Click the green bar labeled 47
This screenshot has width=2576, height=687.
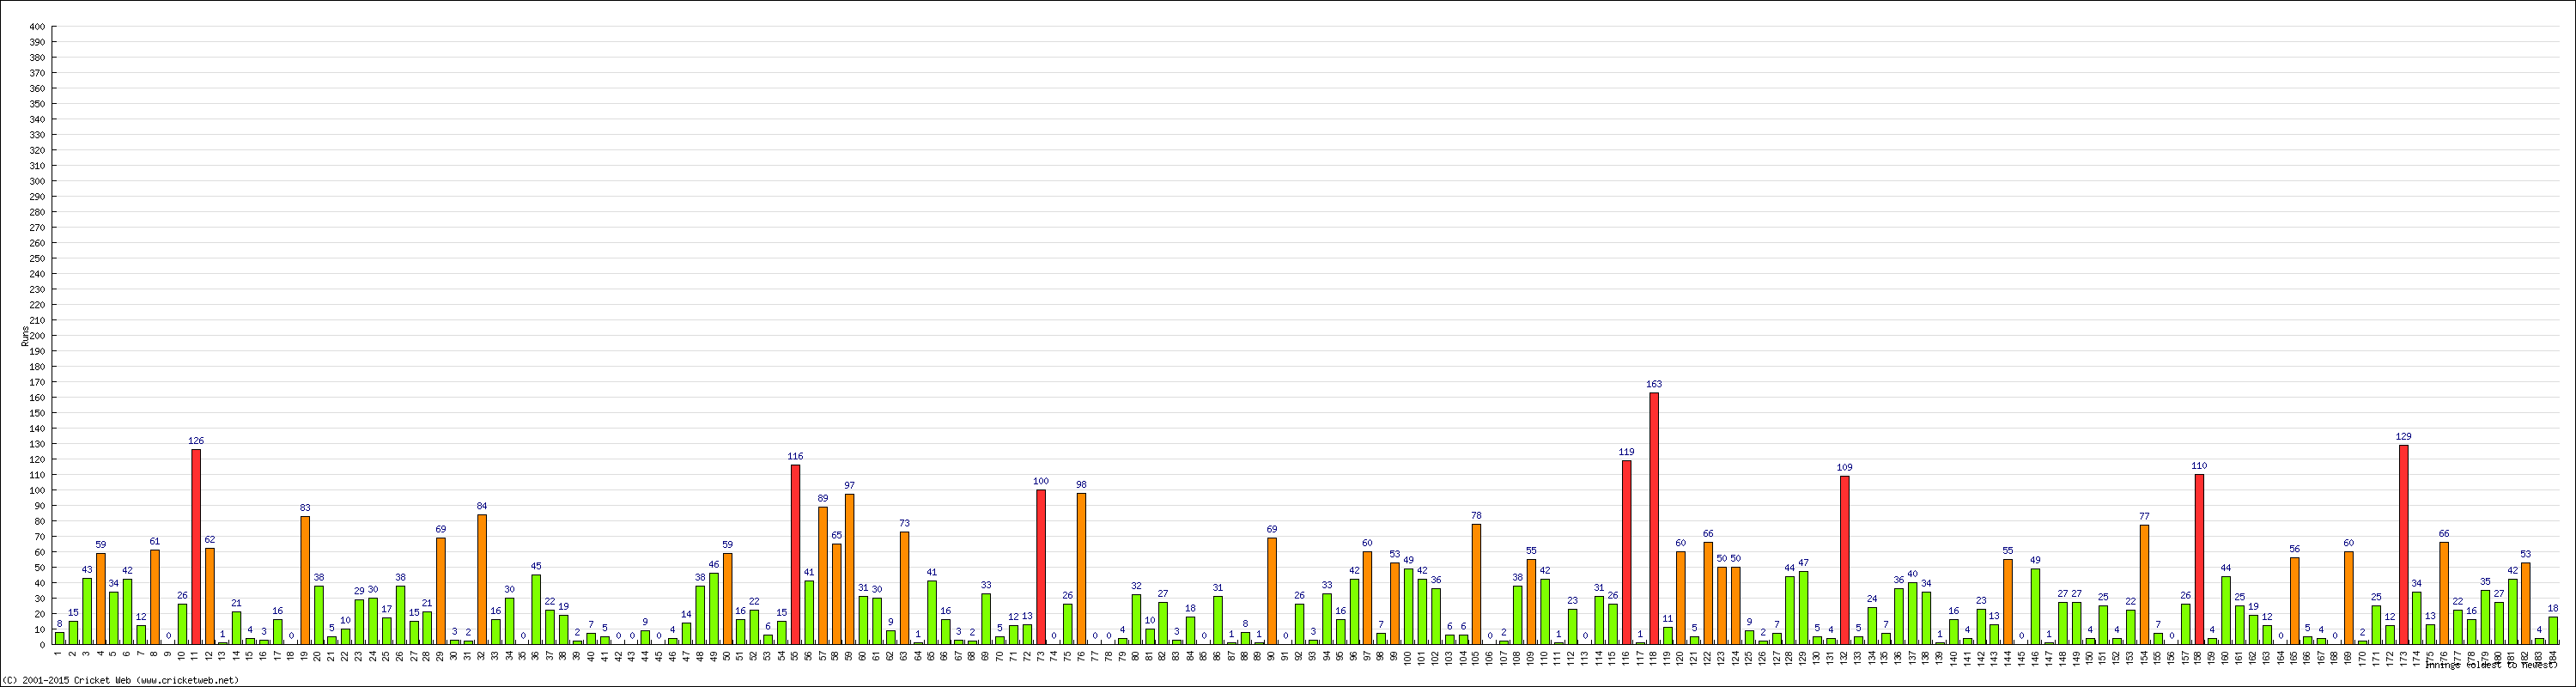pos(1804,608)
